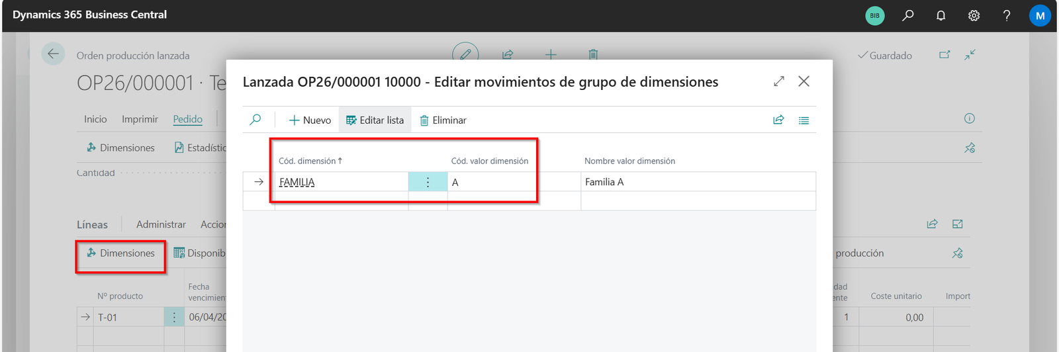
Task: Click Eliminar in the dialog toolbar
Action: pos(443,120)
